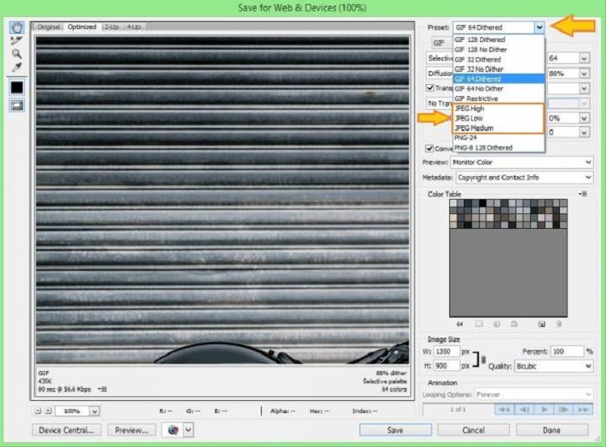Choose JPEG Low preset
The image size is (606, 447).
(499, 118)
